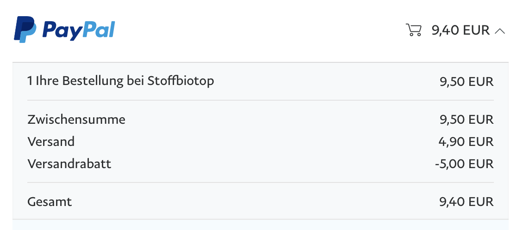Click the item quantity number 1
Screen dimensions: 523x230
coord(30,82)
